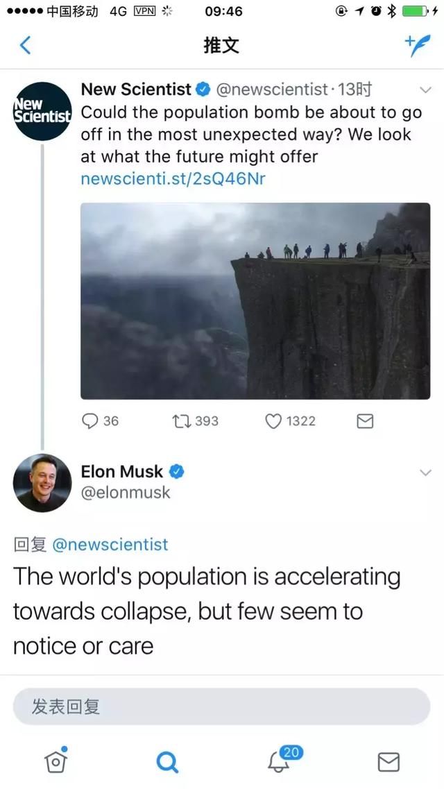Tap @newscientist handle in tweet header
The width and height of the screenshot is (444, 789).
(x=272, y=90)
